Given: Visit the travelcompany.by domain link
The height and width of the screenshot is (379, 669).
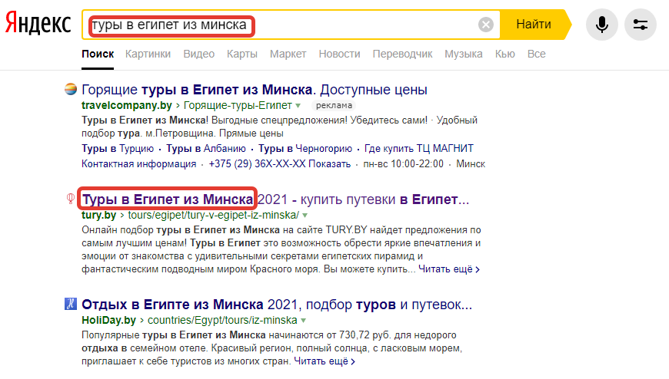Looking at the screenshot, I should click(x=127, y=105).
